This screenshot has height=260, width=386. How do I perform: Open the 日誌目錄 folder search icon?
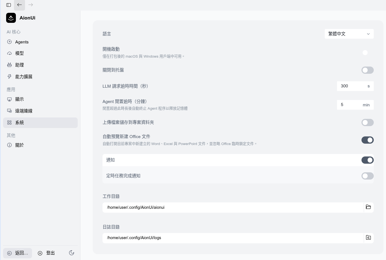(368, 238)
